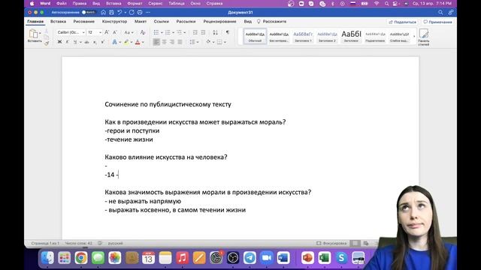481x270 pixels.
Task: Click word count (Число слов) in status bar
Action: (x=78, y=243)
